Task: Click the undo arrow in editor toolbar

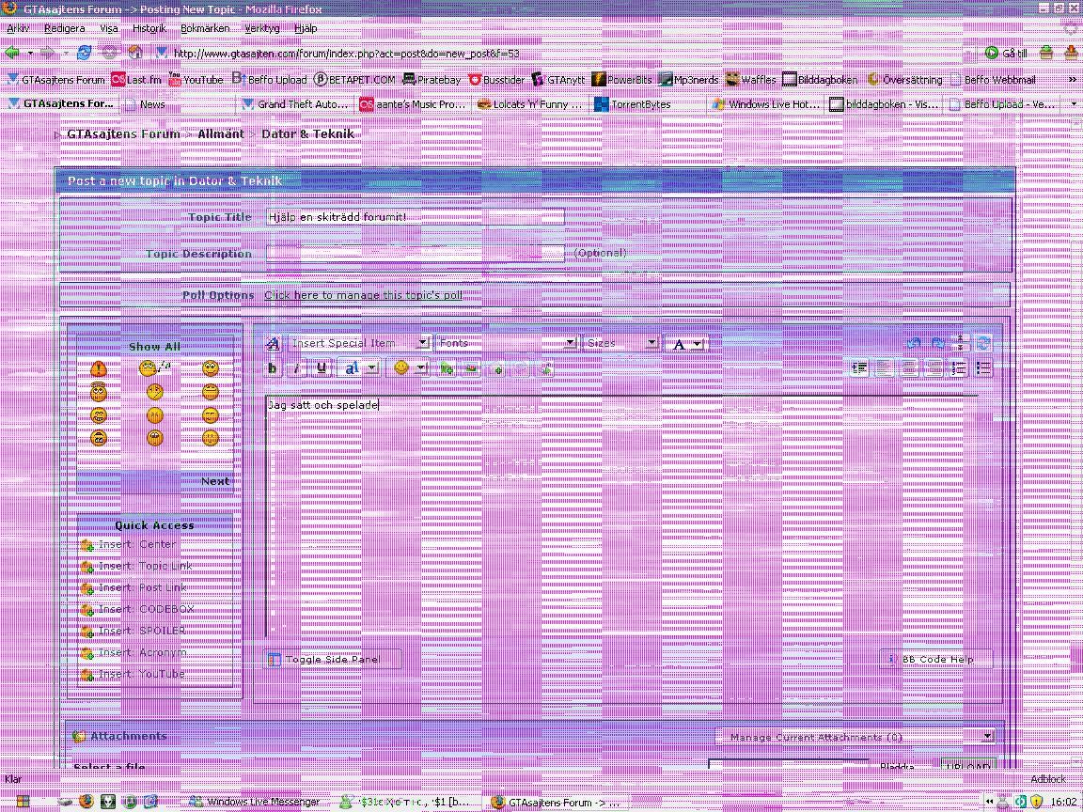Action: 914,343
